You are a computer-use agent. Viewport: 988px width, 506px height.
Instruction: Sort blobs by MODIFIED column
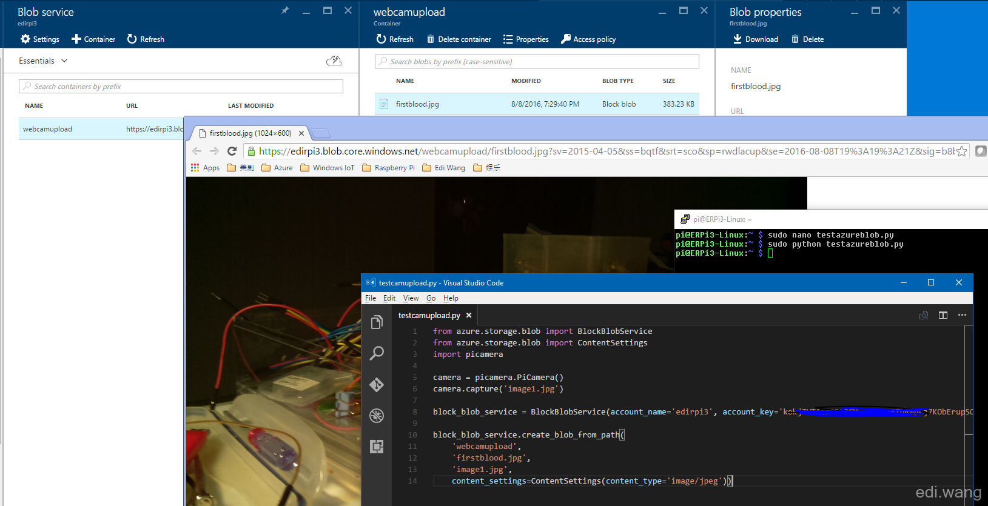[526, 81]
